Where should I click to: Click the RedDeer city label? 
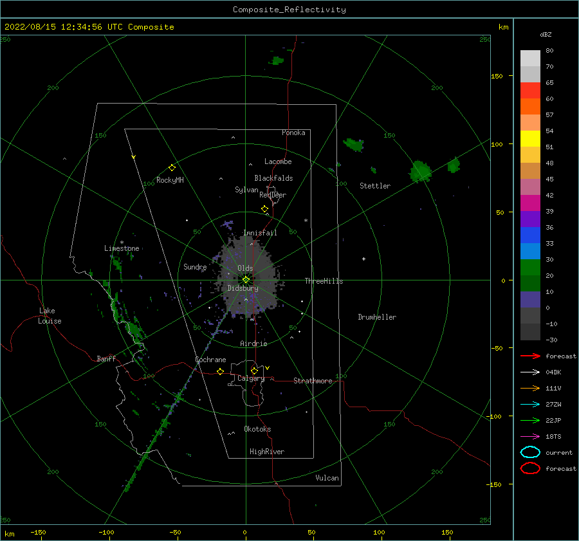273,195
